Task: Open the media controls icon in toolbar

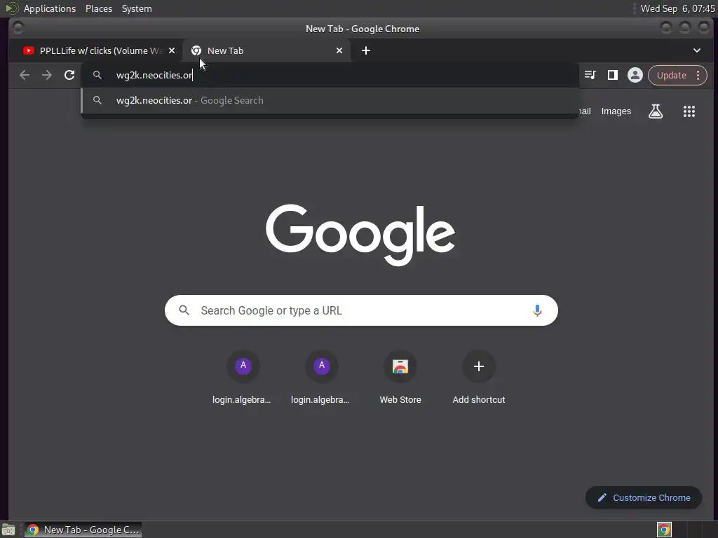Action: pos(590,75)
